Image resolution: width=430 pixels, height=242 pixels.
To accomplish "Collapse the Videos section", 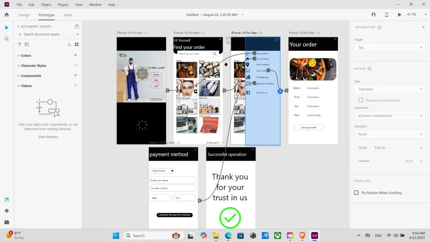I will coord(18,86).
